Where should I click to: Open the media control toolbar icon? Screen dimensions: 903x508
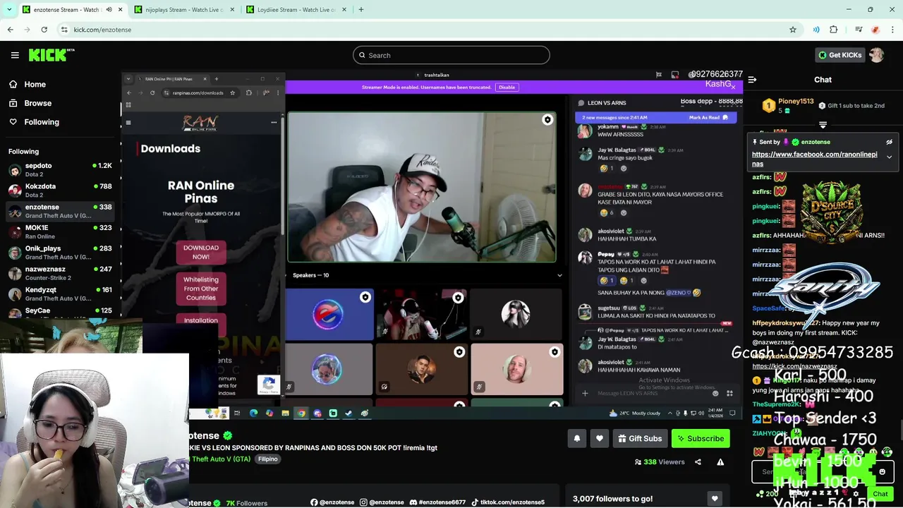858,30
